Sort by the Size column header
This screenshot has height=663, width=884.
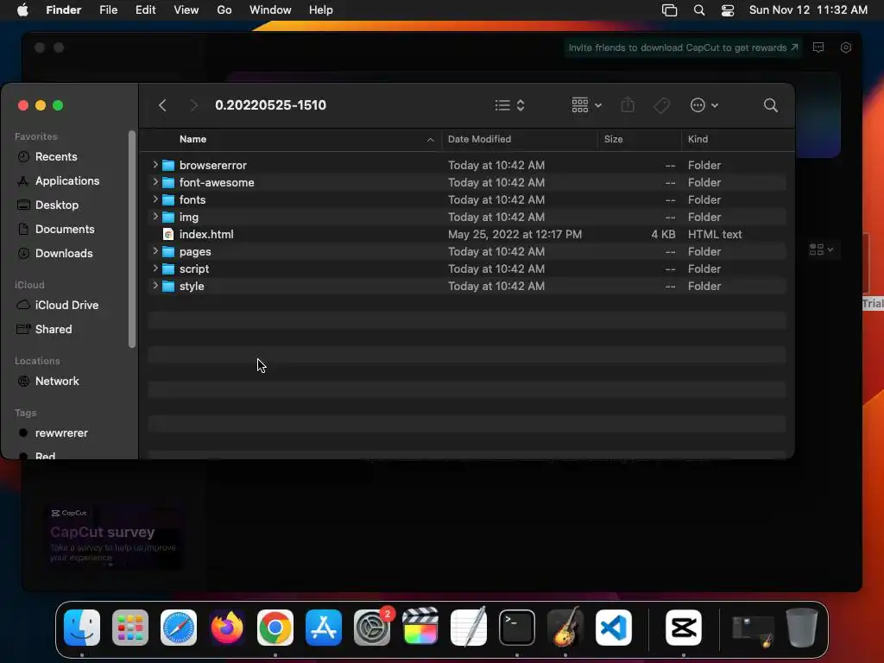click(614, 139)
